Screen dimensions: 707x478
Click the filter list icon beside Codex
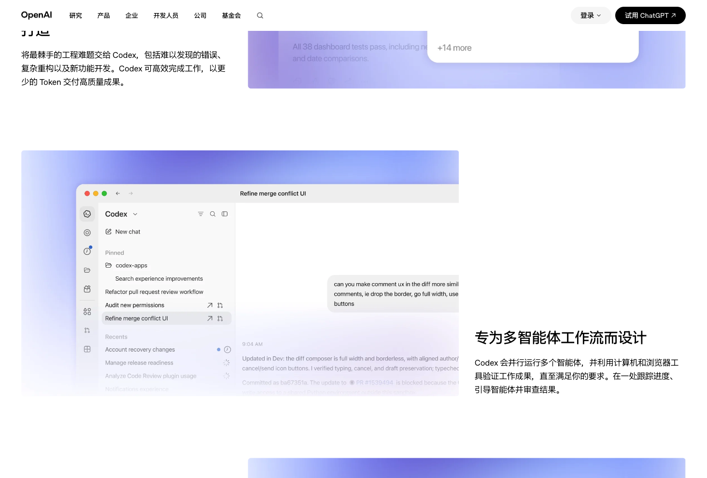pos(200,214)
